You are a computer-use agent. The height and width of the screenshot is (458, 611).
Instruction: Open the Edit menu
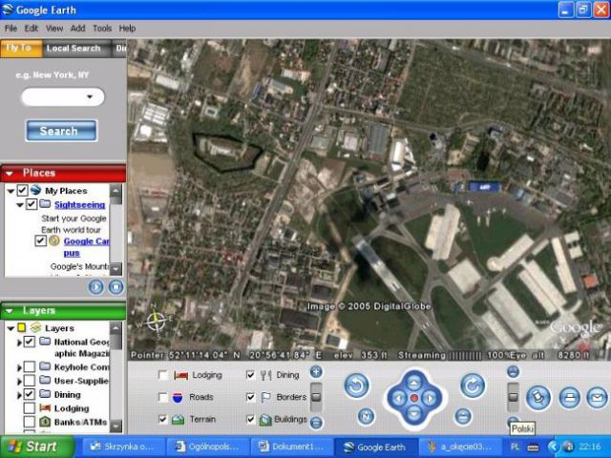(x=32, y=28)
